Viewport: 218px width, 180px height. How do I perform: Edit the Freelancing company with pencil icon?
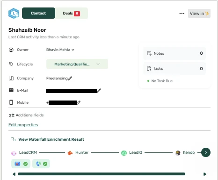coord(70,78)
